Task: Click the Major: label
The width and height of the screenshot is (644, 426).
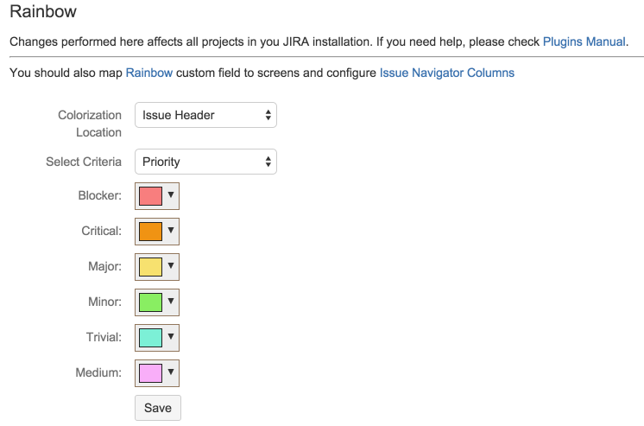Action: pos(104,266)
